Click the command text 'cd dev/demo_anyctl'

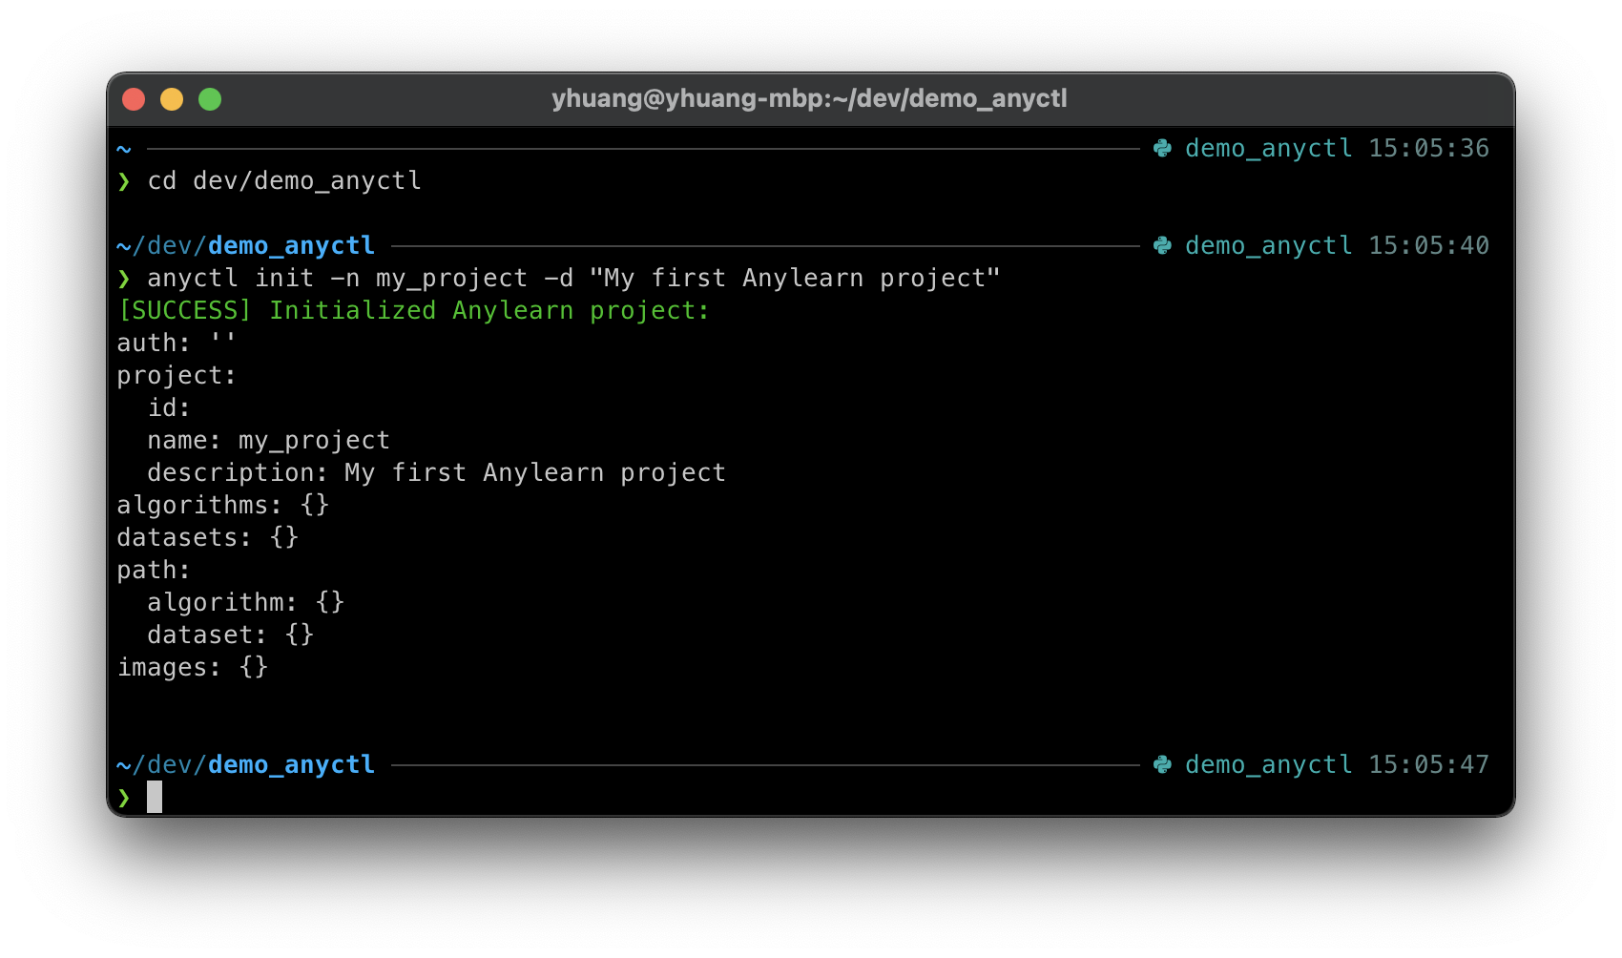pyautogui.click(x=284, y=181)
